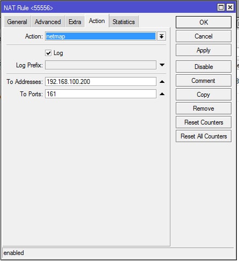Click the Action field showing netmap
This screenshot has width=239, height=263.
point(101,36)
